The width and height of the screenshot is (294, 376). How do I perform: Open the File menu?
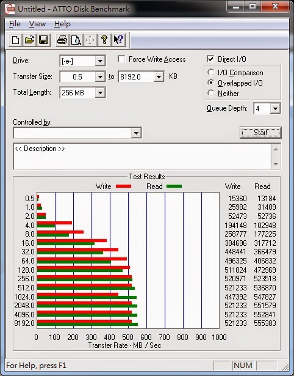click(15, 24)
